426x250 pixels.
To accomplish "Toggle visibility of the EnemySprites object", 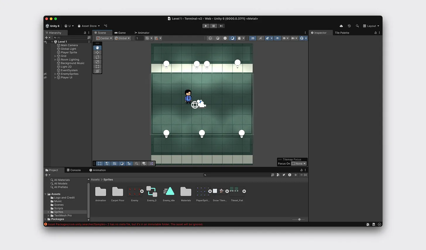I will point(46,74).
